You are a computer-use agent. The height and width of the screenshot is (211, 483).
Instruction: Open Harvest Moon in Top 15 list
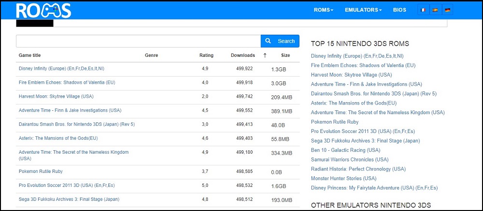point(352,75)
